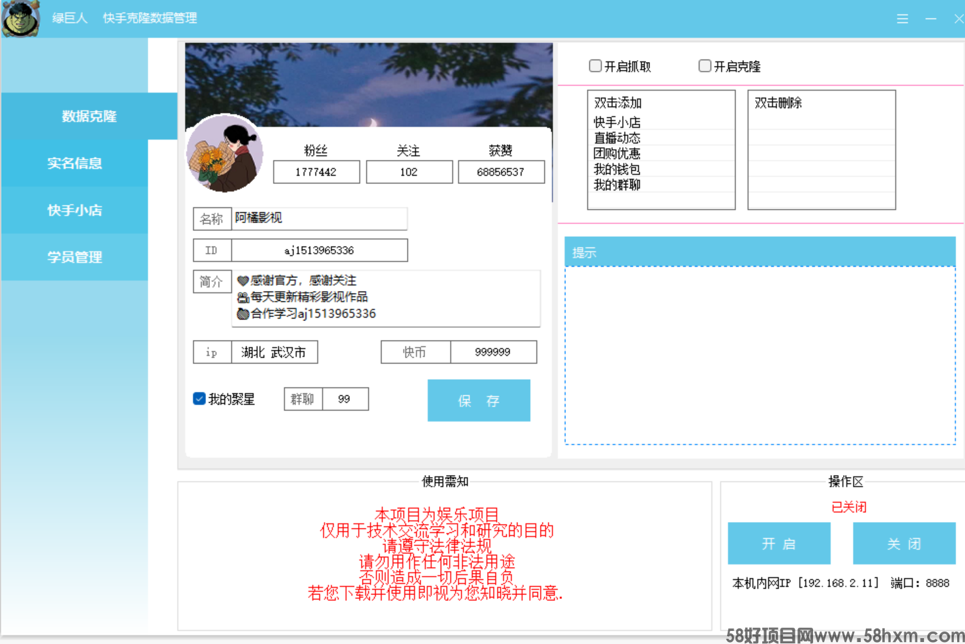Enable the 开启抓取 checkbox

(x=595, y=66)
